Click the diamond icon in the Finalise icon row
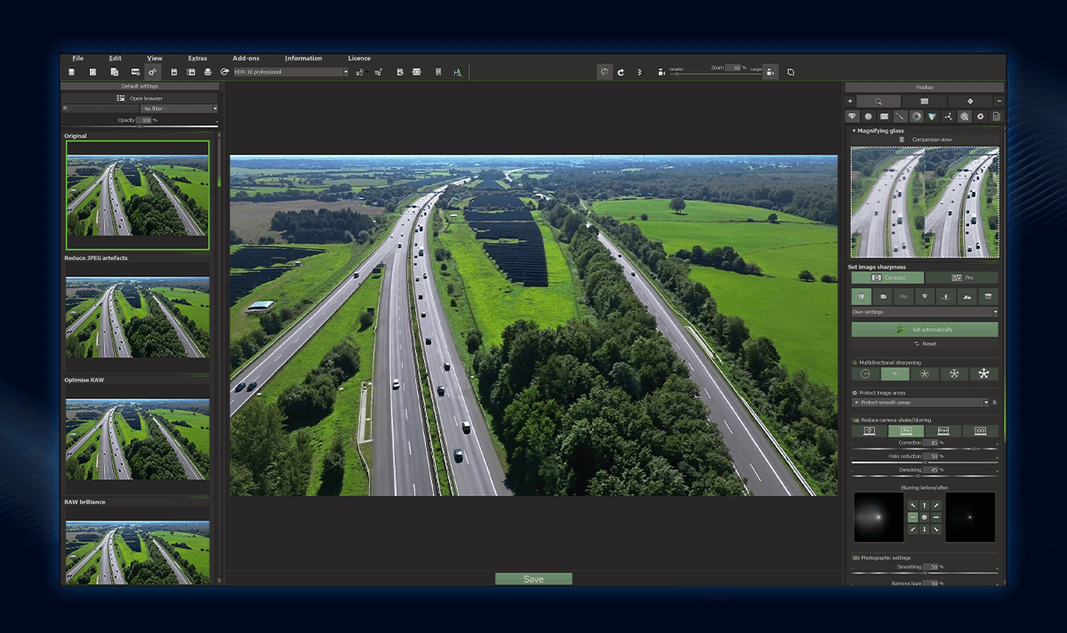Viewport: 1067px width, 633px height. coord(851,116)
